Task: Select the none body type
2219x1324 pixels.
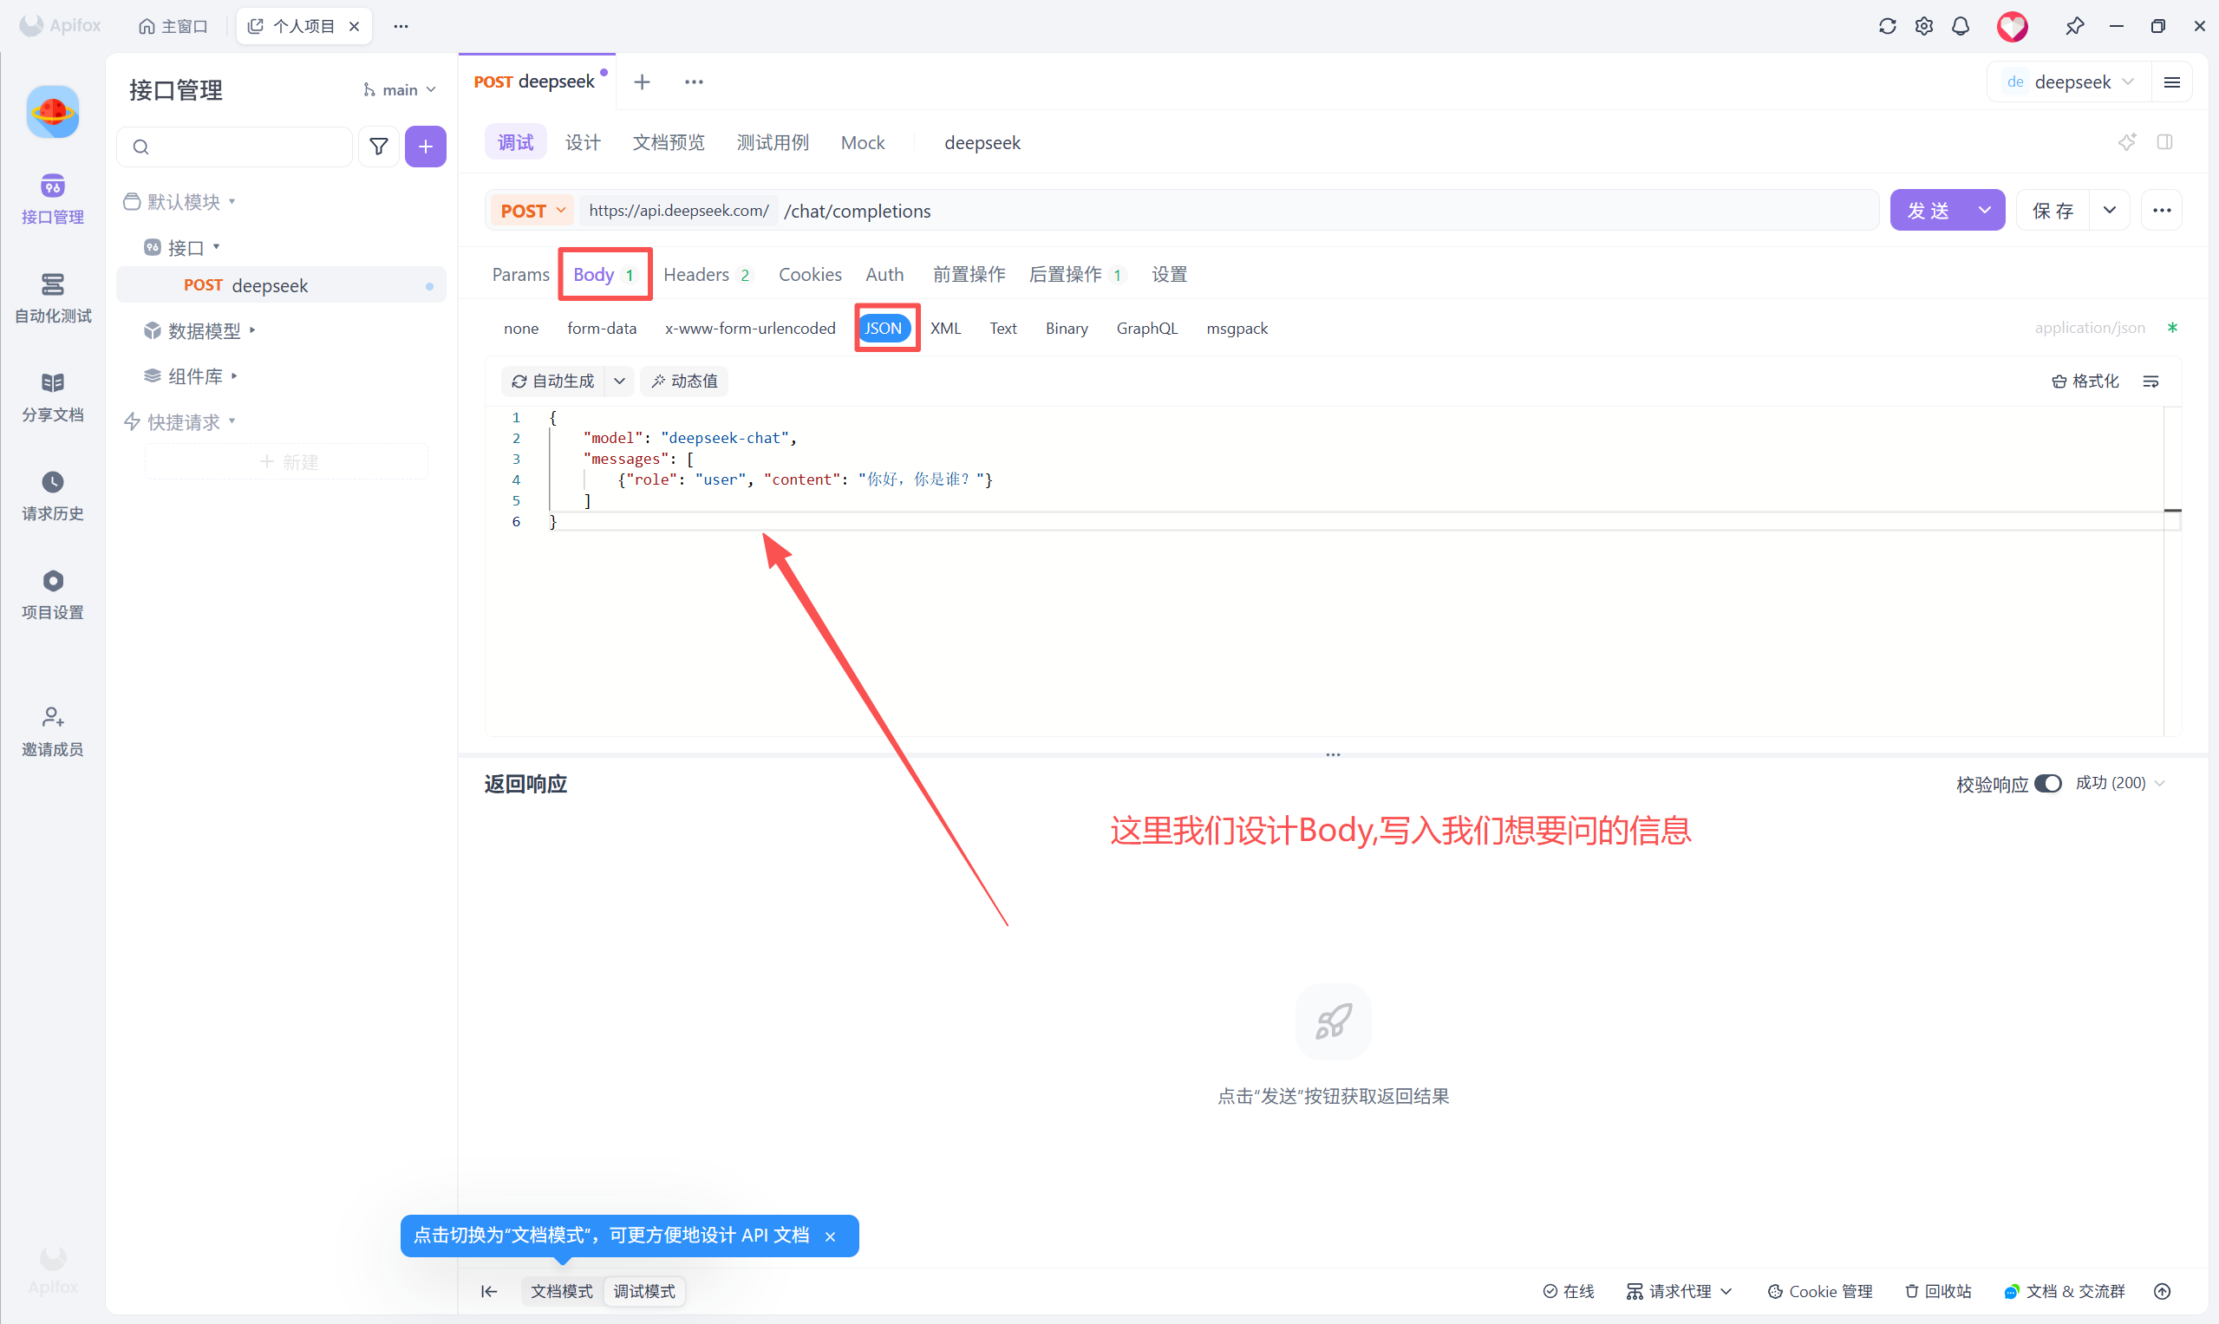Action: [x=521, y=329]
